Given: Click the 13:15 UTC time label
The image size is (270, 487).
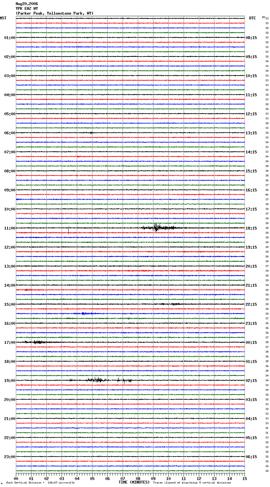Looking at the screenshot, I should point(251,133).
